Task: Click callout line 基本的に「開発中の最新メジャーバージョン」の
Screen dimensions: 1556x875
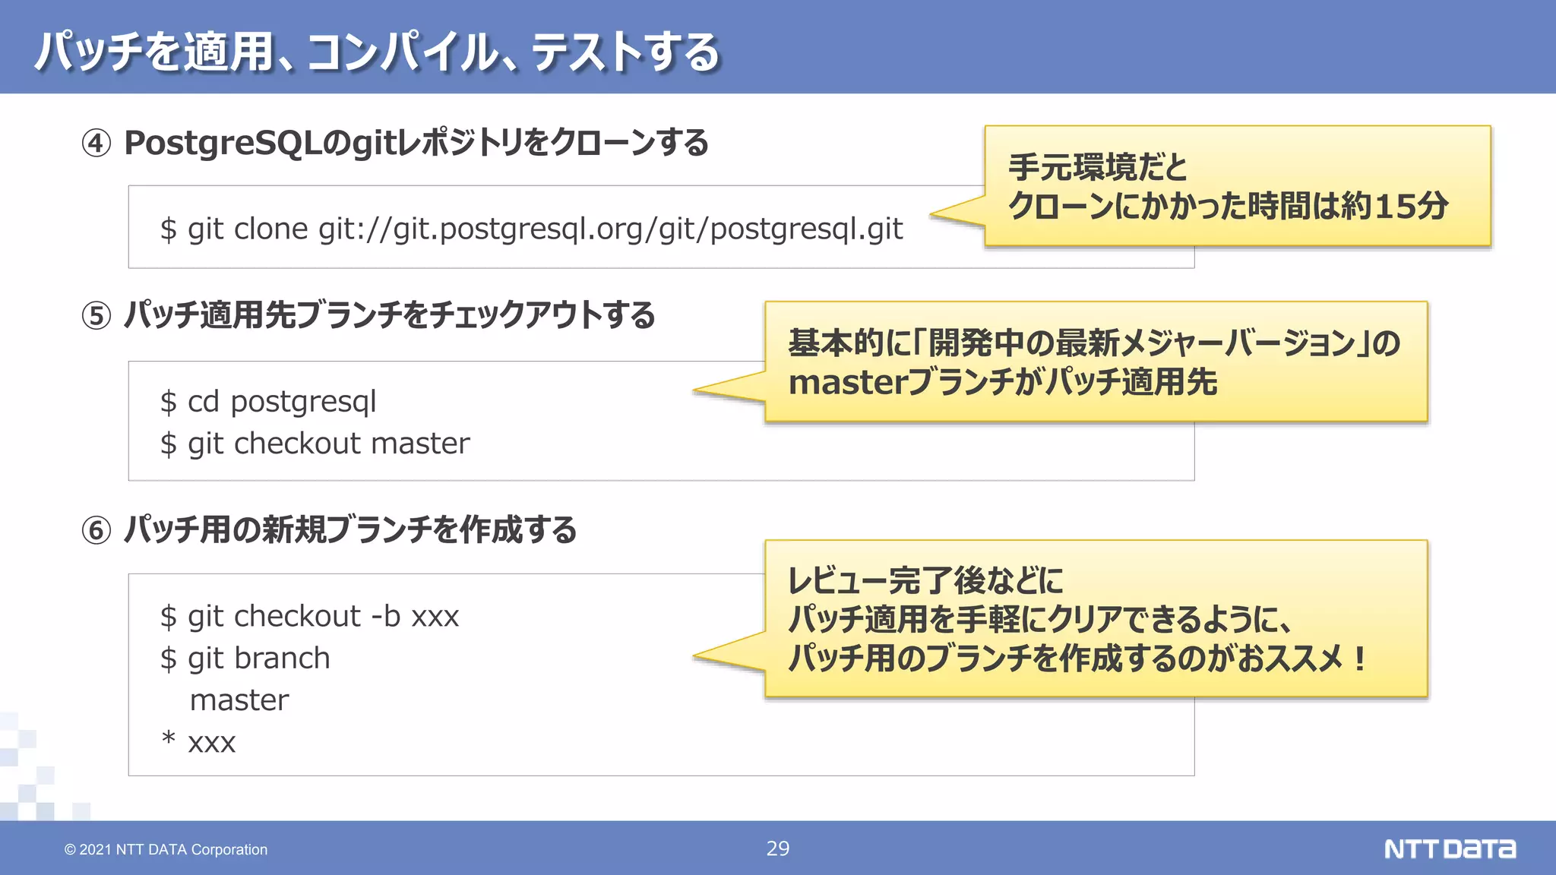Action: click(x=1094, y=343)
